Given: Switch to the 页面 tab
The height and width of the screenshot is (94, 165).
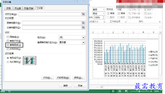Looking at the screenshot, I should (x=9, y=8).
